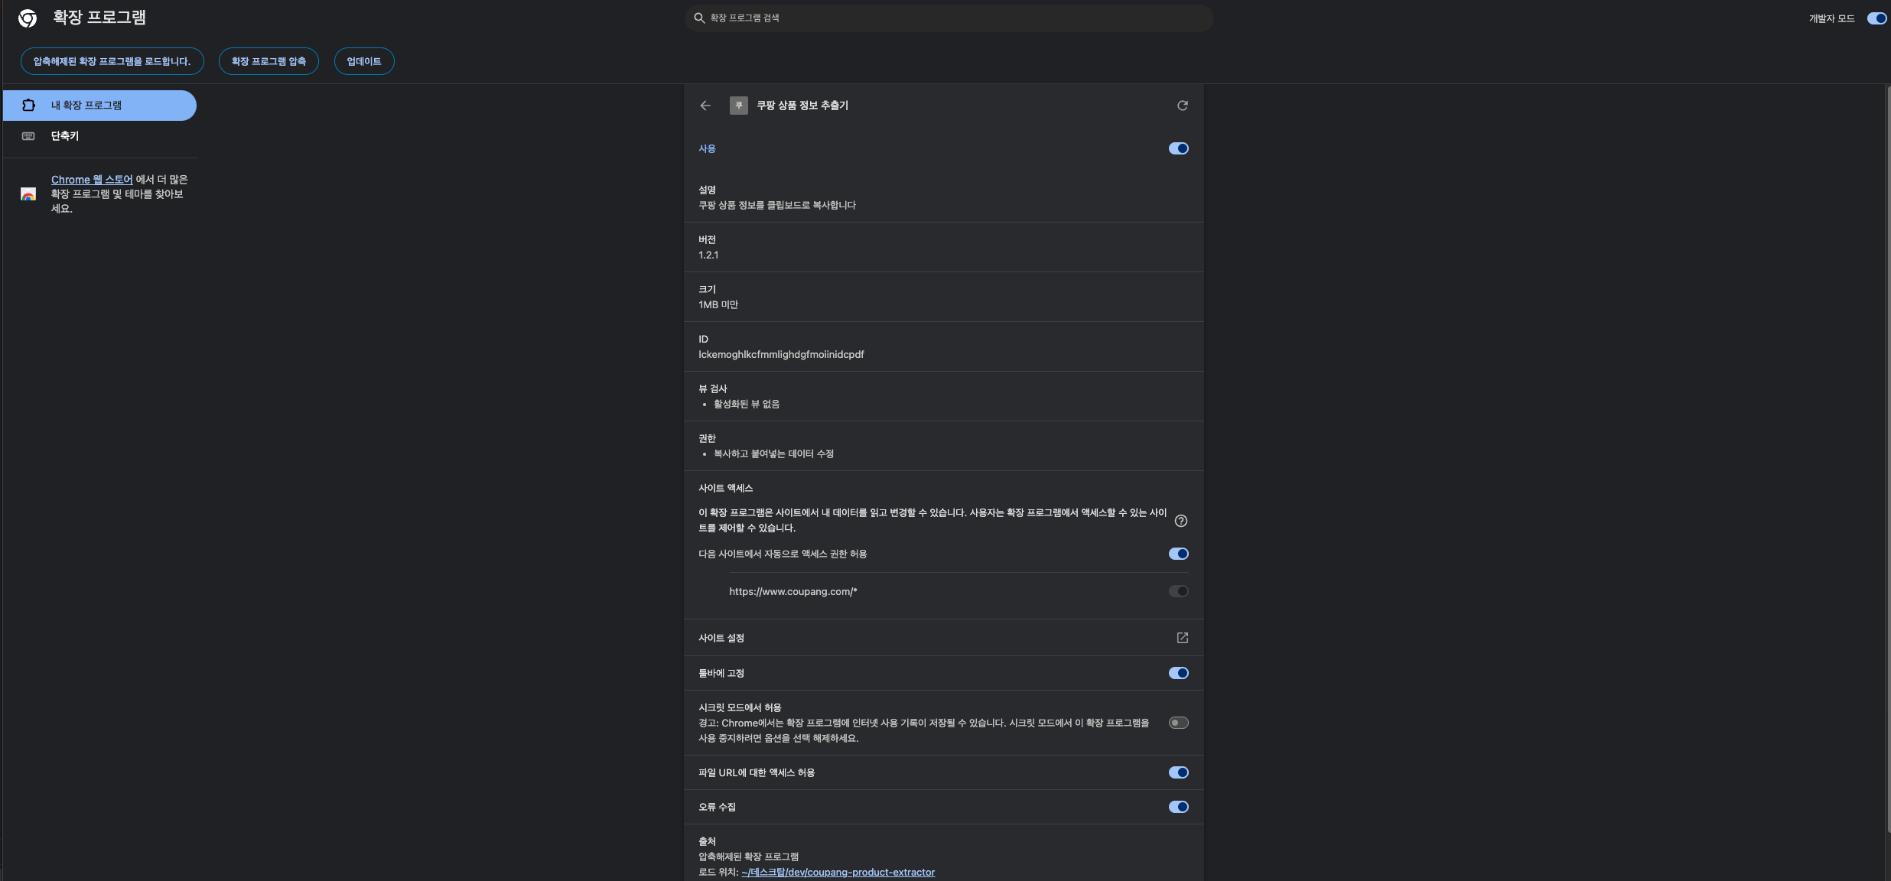Click the Chrome extensions puzzle logo in the header
This screenshot has width=1891, height=881.
[28, 18]
